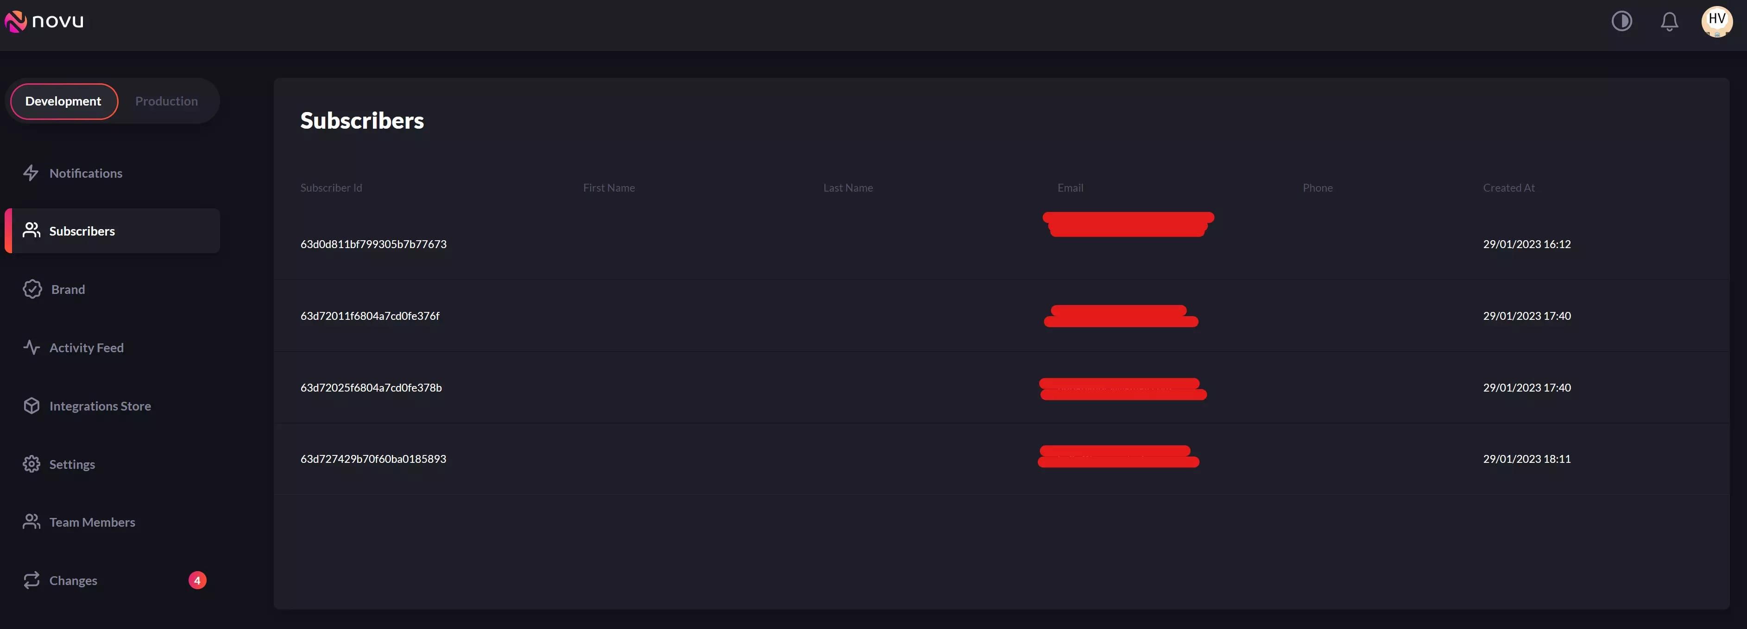Click the Subscribers sidebar link

(x=82, y=230)
